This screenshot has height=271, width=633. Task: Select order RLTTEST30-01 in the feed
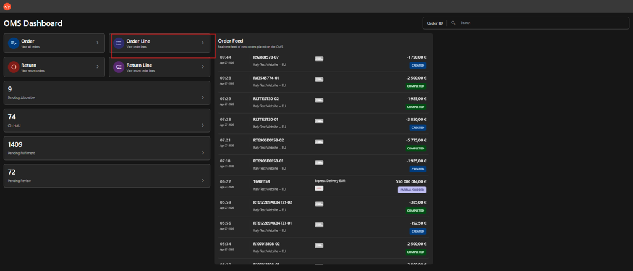coord(266,119)
